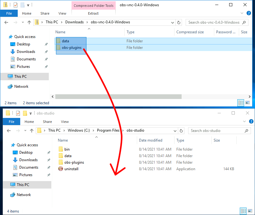Image resolution: width=255 pixels, height=215 pixels.
Task: Open Downloads in lower window navigation pane
Action: tap(28, 160)
